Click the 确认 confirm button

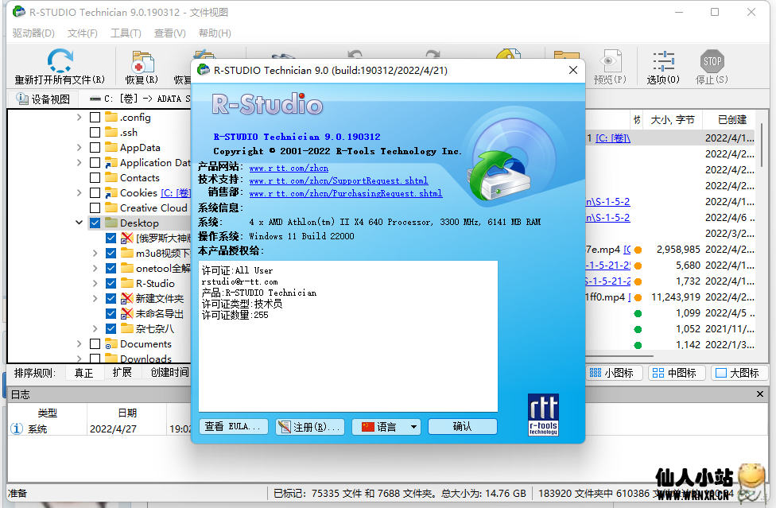[462, 427]
